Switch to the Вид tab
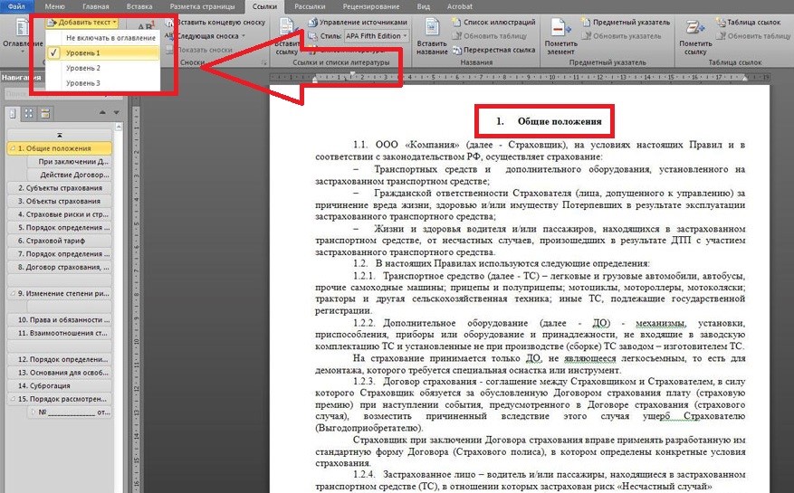The width and height of the screenshot is (794, 493). click(x=424, y=6)
